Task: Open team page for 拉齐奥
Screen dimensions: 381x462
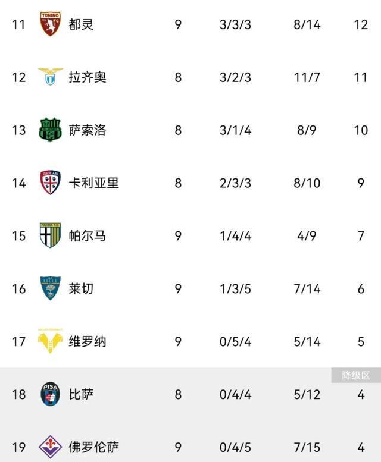Action: point(88,77)
